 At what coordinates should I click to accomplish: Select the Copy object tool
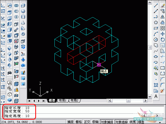click(x=163, y=11)
